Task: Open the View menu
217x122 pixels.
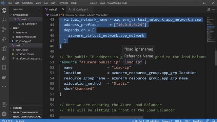Action: tap(38, 3)
